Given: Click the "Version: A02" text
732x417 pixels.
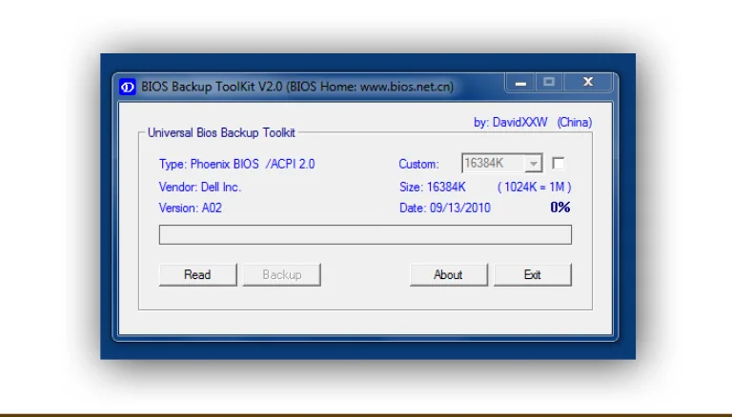Looking at the screenshot, I should 190,208.
